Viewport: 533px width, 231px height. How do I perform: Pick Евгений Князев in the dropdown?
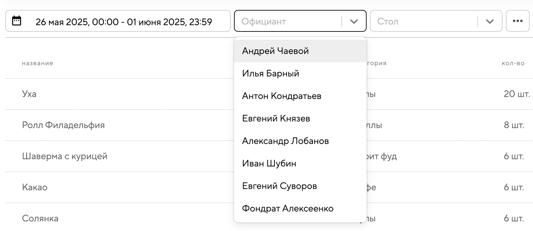pyautogui.click(x=276, y=118)
